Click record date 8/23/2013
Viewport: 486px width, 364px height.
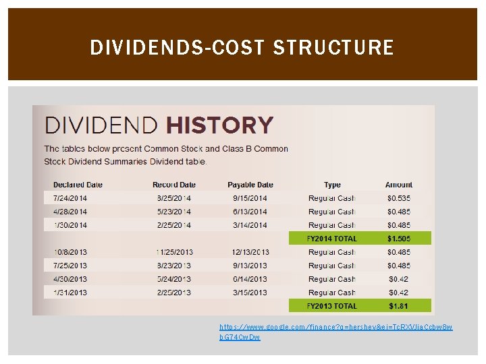click(174, 266)
